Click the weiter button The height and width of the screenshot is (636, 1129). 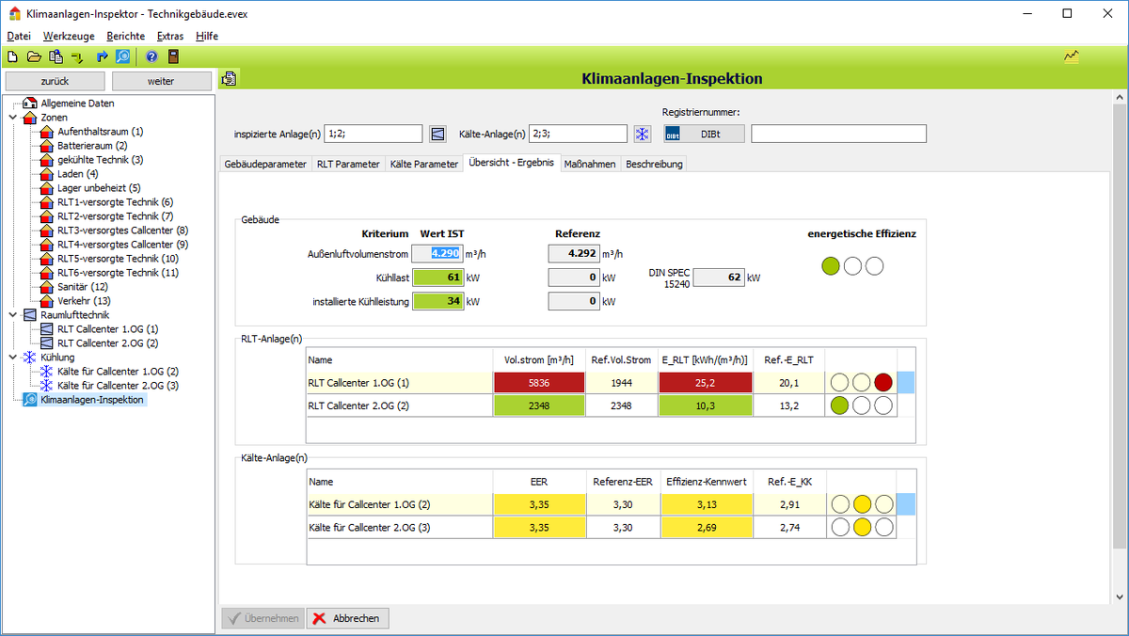[x=161, y=81]
